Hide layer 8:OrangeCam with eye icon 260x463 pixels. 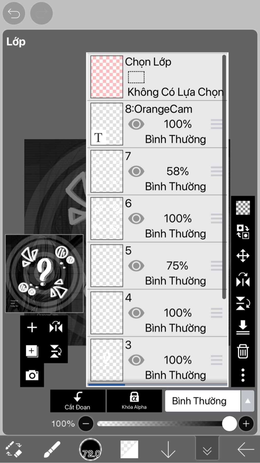(136, 124)
